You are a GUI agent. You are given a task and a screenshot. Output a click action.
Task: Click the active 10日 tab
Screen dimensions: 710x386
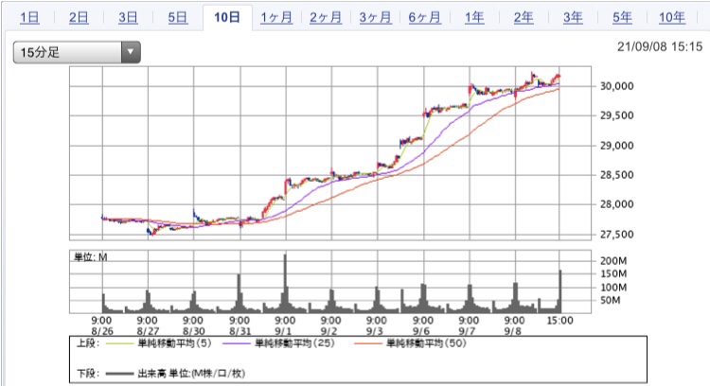227,18
